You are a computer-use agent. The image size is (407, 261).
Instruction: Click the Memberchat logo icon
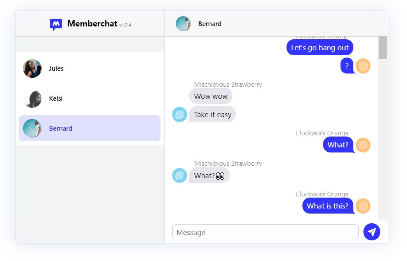point(56,24)
